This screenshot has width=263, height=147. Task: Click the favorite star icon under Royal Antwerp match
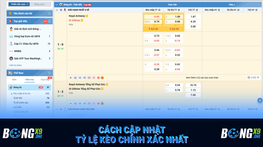click(71, 78)
